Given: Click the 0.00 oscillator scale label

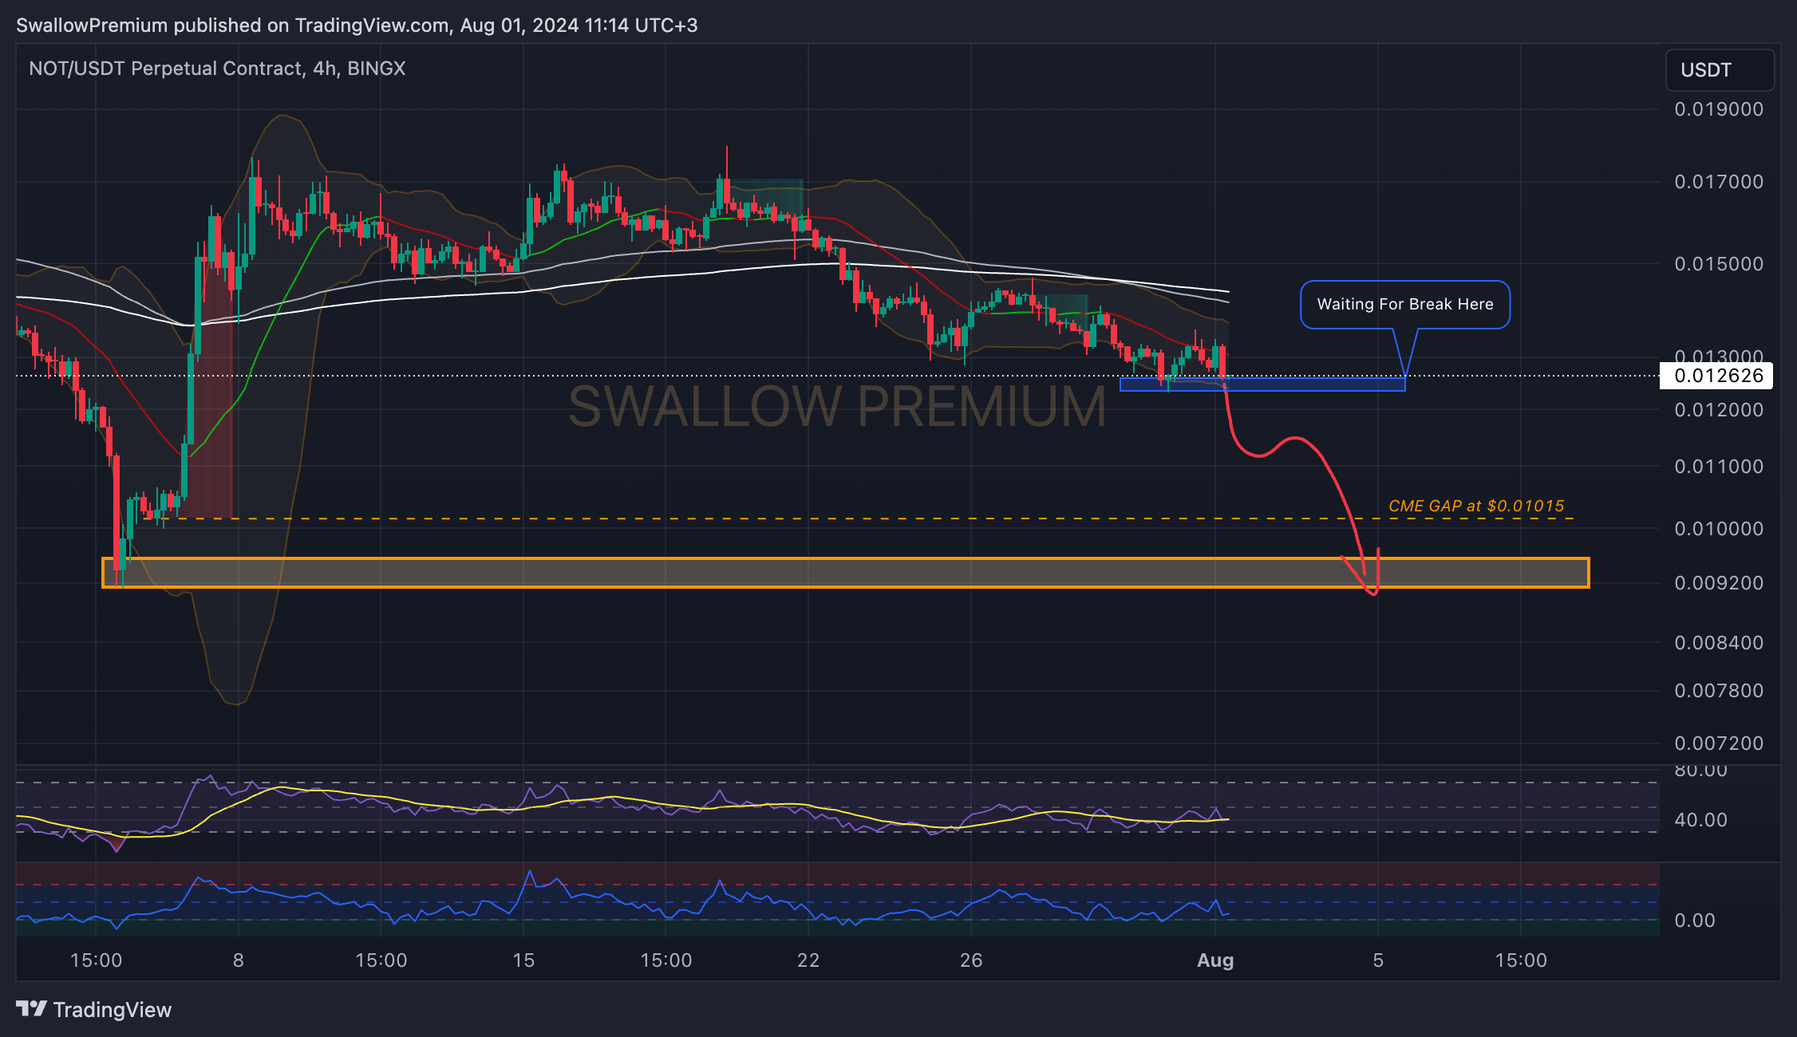Looking at the screenshot, I should click(x=1695, y=921).
